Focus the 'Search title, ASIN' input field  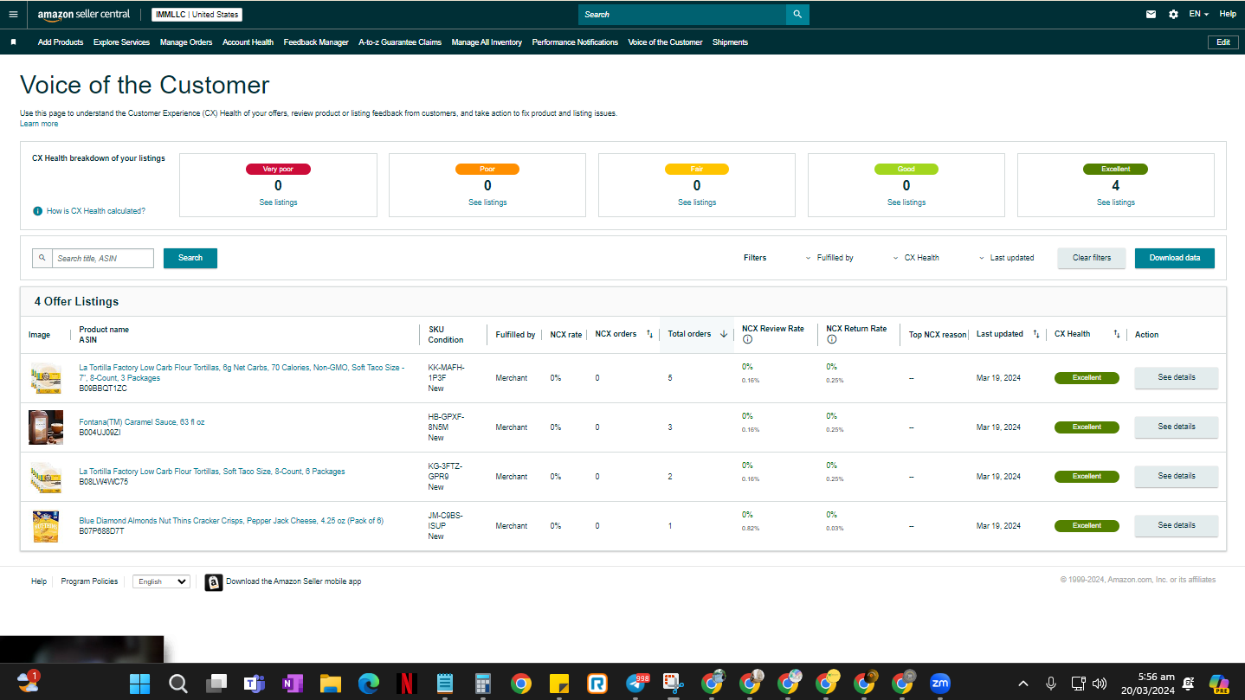click(x=102, y=258)
